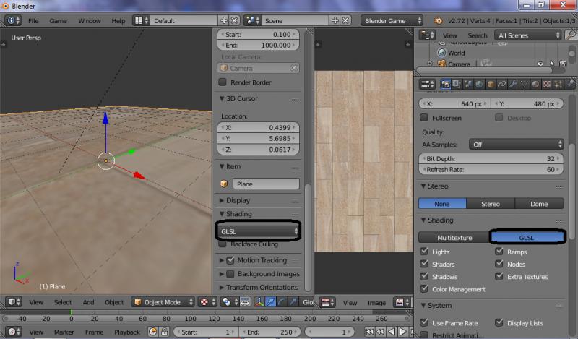Collapse the System panel
Image resolution: width=578 pixels, height=339 pixels.
tap(423, 306)
